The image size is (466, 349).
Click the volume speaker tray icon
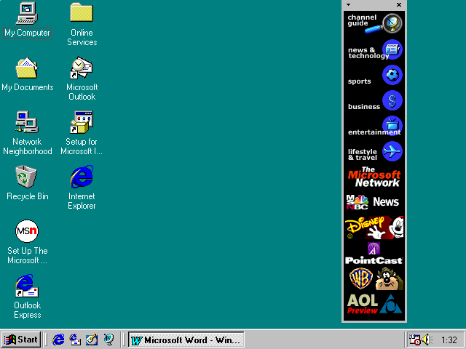pos(426,340)
